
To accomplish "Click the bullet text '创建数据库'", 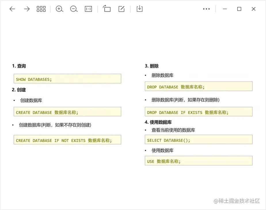I will 31,101.
